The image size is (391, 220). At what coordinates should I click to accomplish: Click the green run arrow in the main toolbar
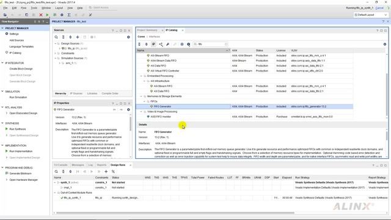click(x=47, y=15)
